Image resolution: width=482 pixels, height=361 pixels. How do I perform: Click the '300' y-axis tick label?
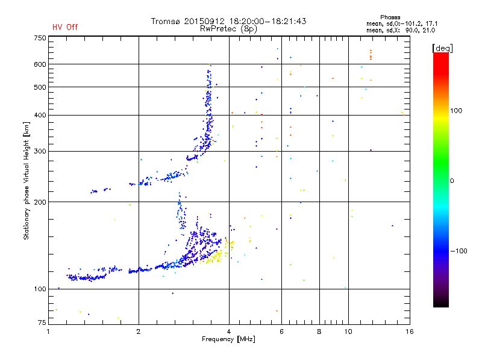[40, 152]
